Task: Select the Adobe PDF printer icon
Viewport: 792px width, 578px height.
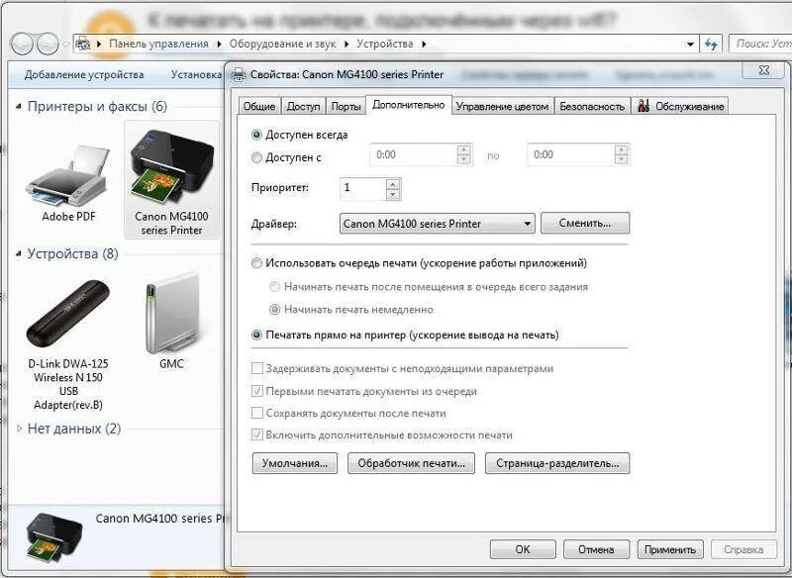Action: coord(68,175)
